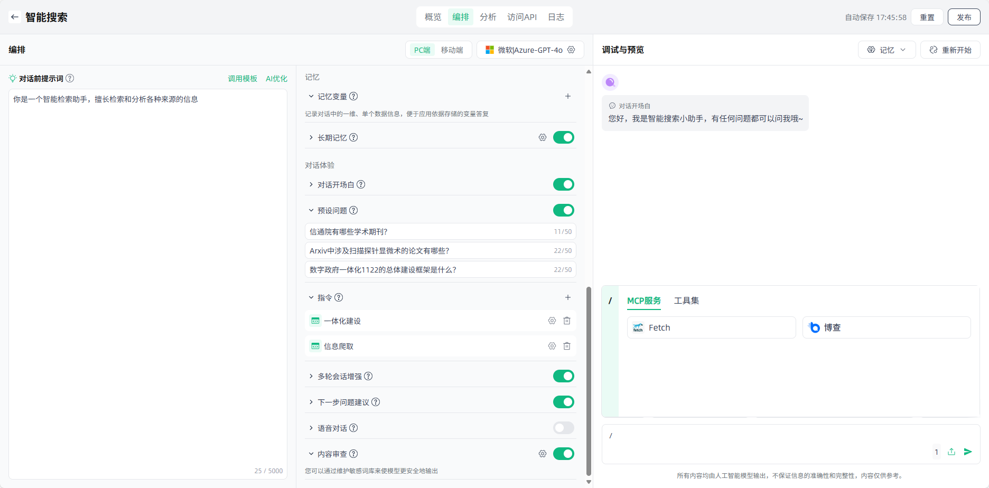Image resolution: width=989 pixels, height=488 pixels.
Task: Toggle 多轮会话增强 switch
Action: click(564, 376)
